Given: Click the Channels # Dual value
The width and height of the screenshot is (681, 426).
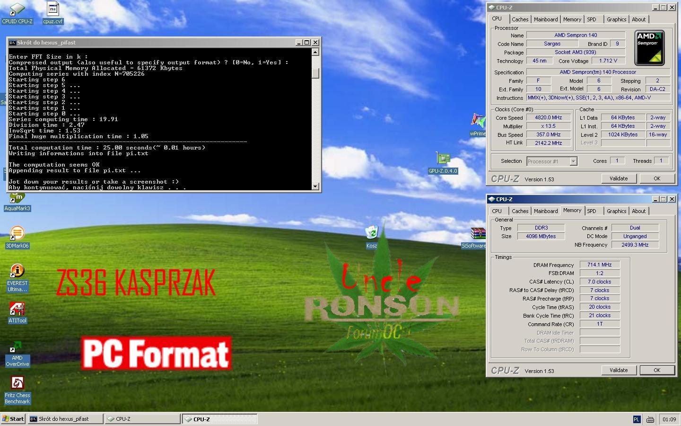Looking at the screenshot, I should (635, 228).
